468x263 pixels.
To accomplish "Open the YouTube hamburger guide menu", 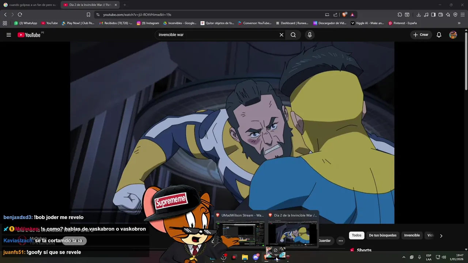I will coord(9,35).
